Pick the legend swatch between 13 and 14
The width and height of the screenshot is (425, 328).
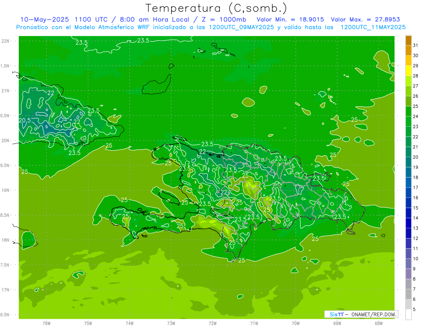click(408, 223)
